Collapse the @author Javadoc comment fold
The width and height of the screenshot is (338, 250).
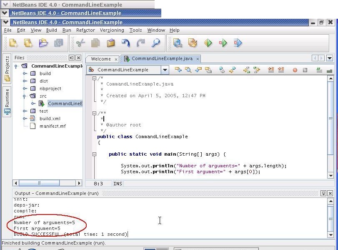point(94,113)
